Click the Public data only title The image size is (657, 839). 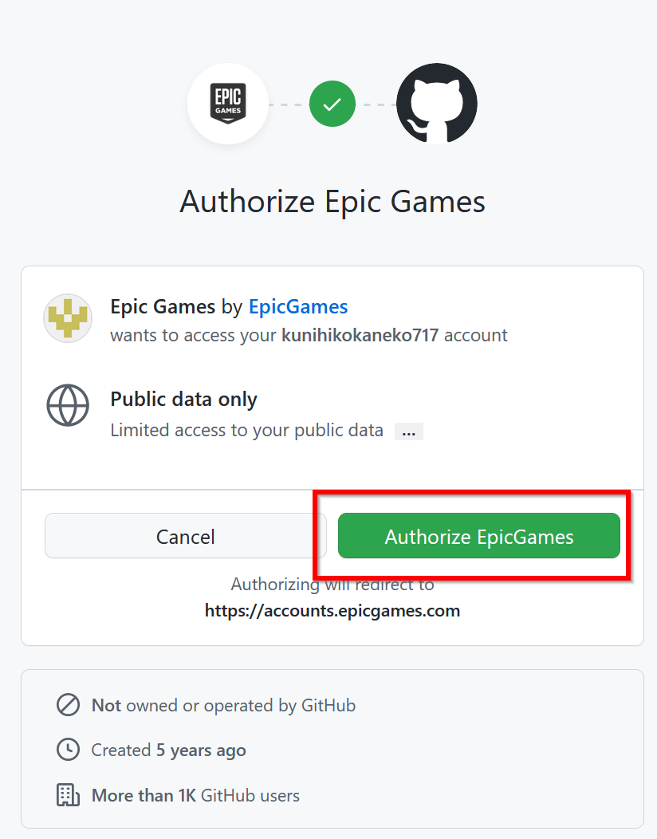pyautogui.click(x=183, y=400)
